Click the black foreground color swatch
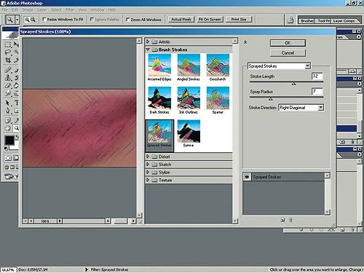Viewport: 364px width, 273px height. click(x=9, y=140)
